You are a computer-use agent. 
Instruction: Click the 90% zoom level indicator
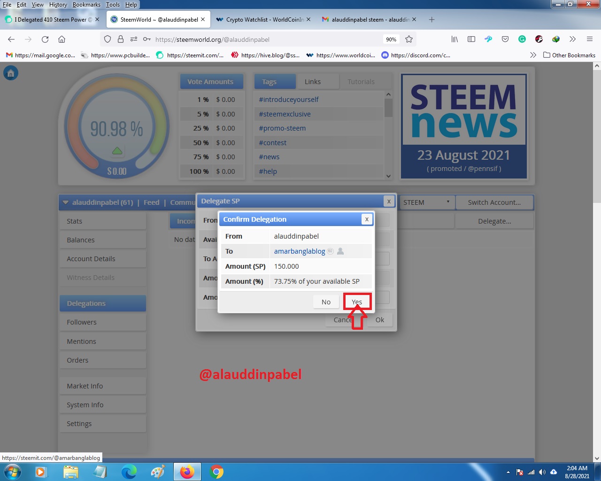pyautogui.click(x=391, y=39)
